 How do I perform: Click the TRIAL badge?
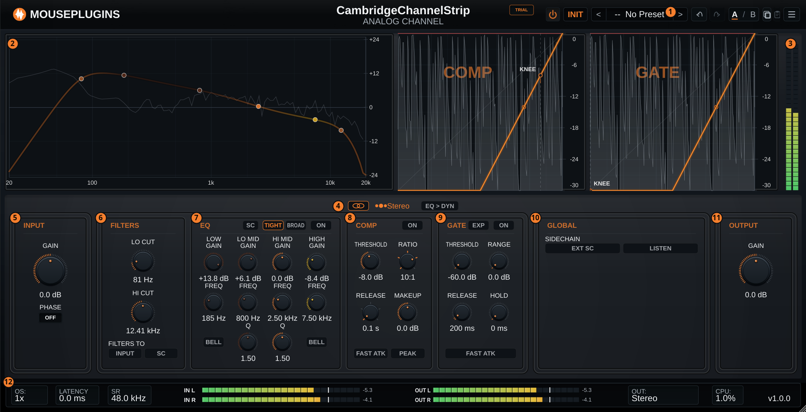pos(522,10)
